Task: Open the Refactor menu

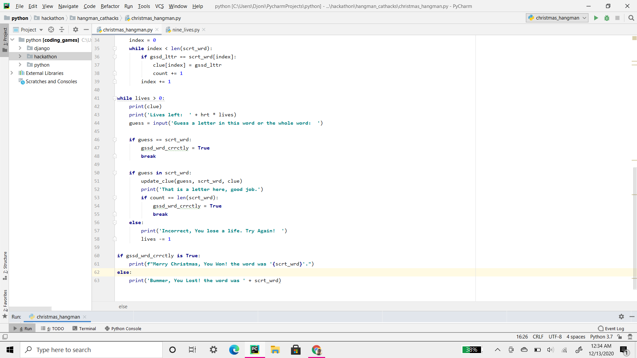Action: point(110,6)
